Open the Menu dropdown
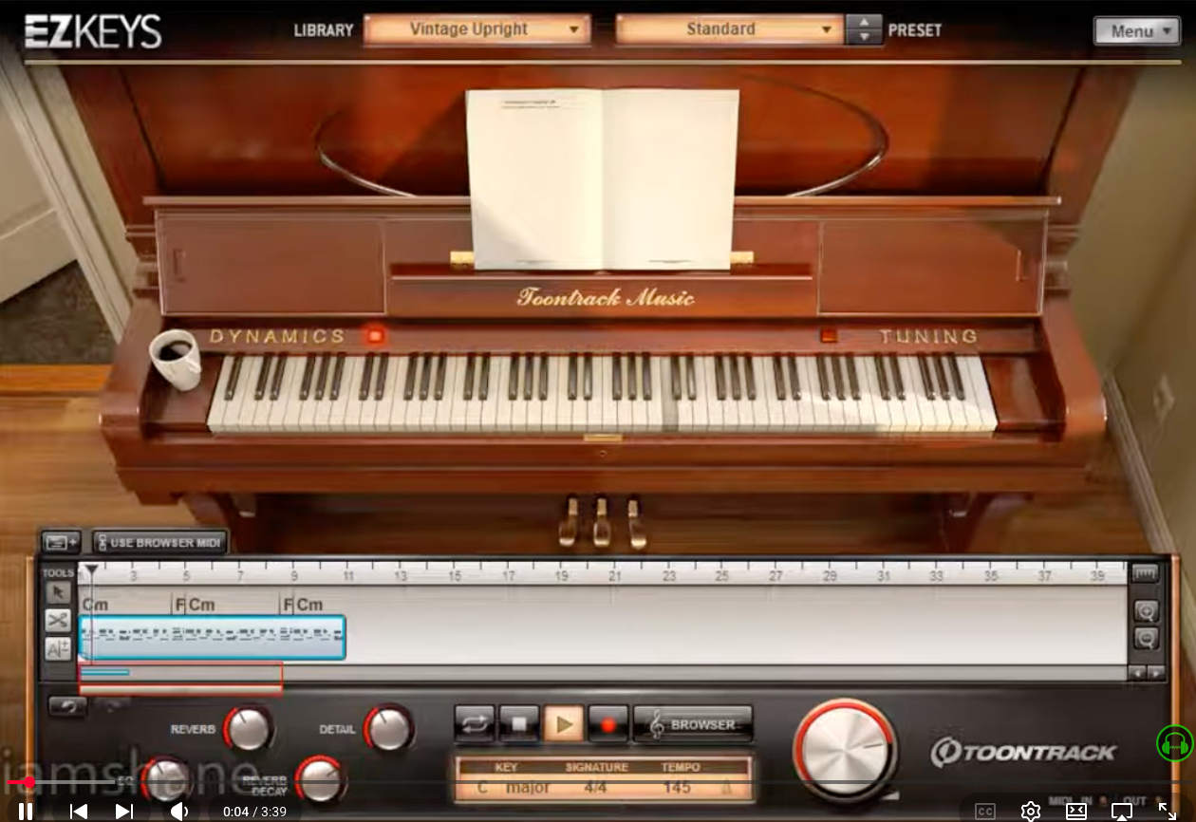 [1137, 31]
